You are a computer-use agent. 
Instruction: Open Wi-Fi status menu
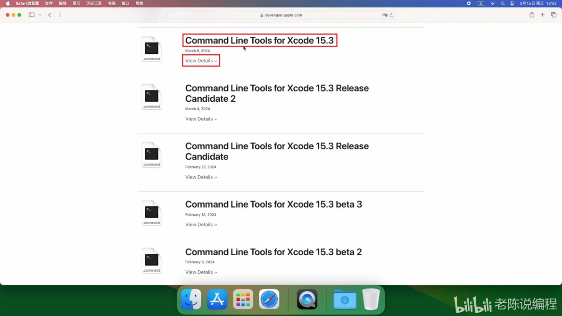pos(493,3)
